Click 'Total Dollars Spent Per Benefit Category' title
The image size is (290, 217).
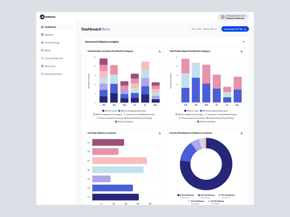190,51
